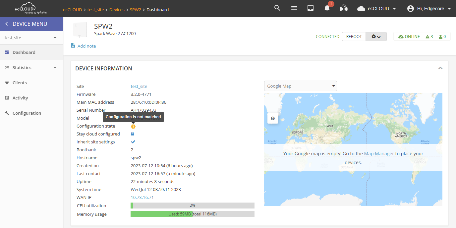Click the CONNECTED status label

[x=327, y=37]
